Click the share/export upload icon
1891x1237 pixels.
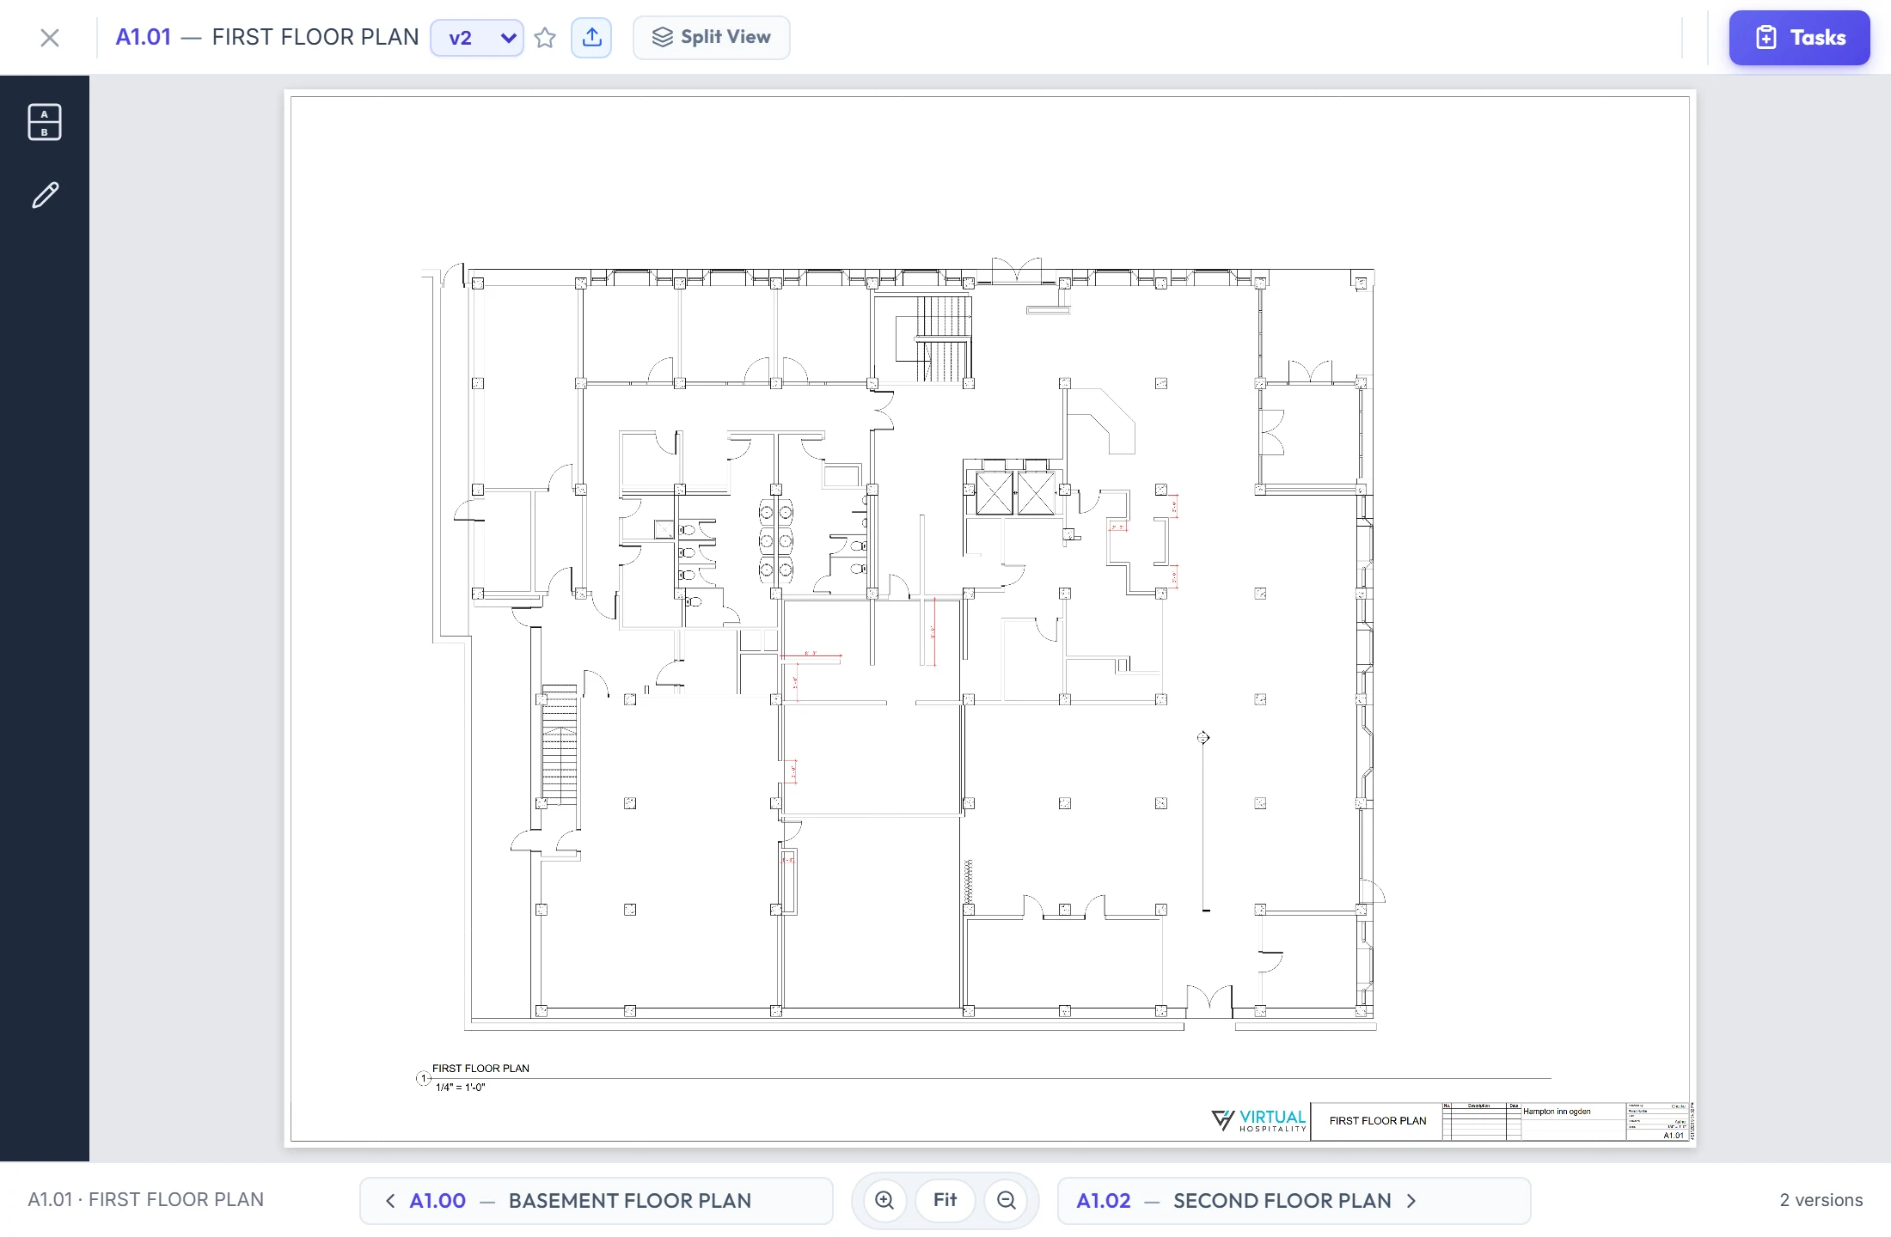(591, 38)
